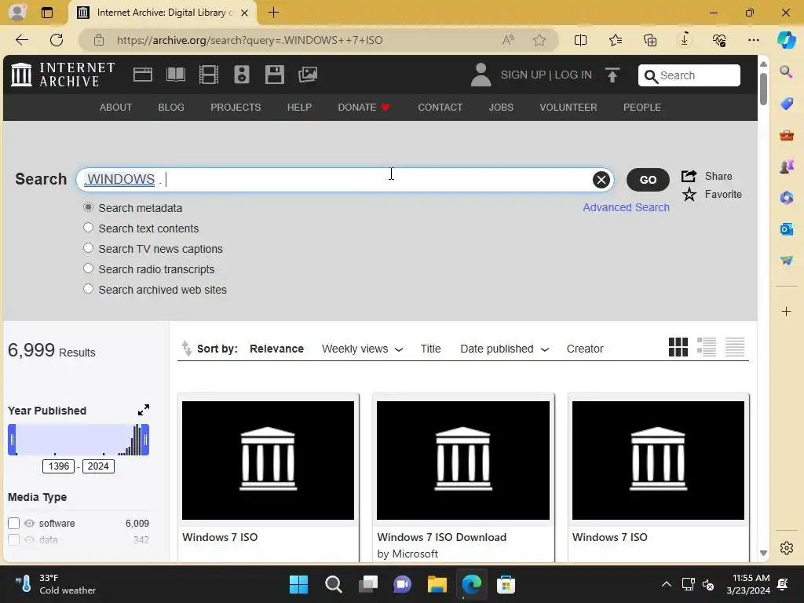The width and height of the screenshot is (804, 603).
Task: Open the Advanced Search link
Action: click(x=626, y=207)
